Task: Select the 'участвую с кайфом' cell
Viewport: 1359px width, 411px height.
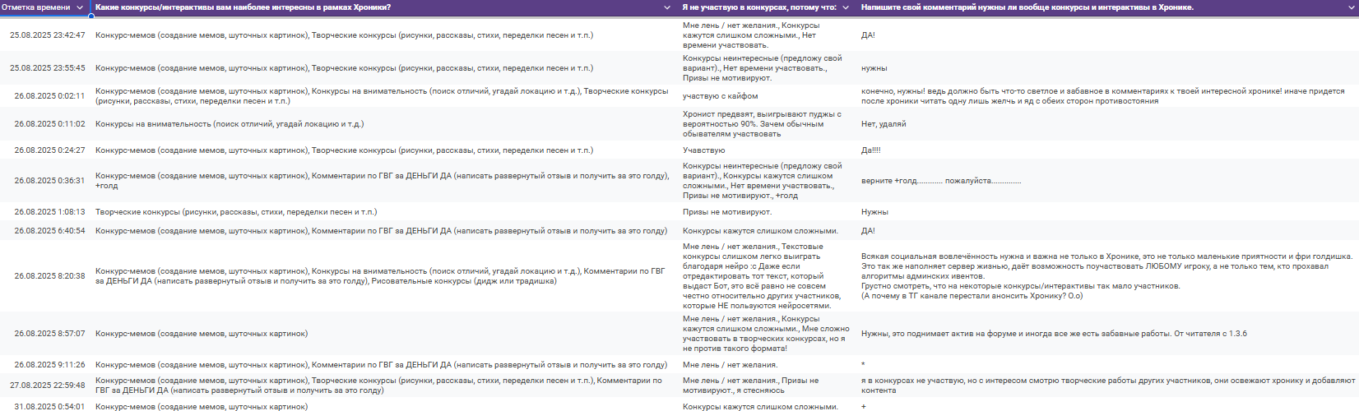Action: tap(720, 96)
